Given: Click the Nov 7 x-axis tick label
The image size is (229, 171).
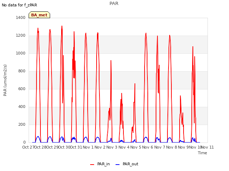Looking at the screenshot, I should click(x=160, y=147).
